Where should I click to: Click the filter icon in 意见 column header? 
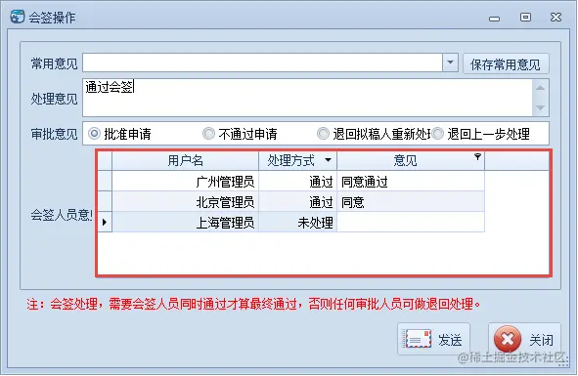pyautogui.click(x=477, y=157)
